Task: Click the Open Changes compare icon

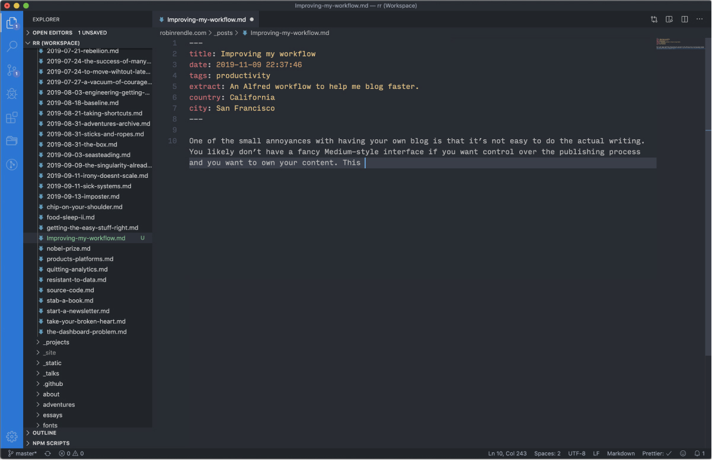Action: [x=654, y=20]
